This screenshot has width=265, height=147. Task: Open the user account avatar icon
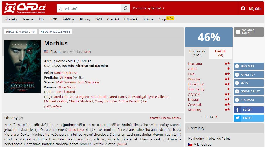click(x=243, y=8)
